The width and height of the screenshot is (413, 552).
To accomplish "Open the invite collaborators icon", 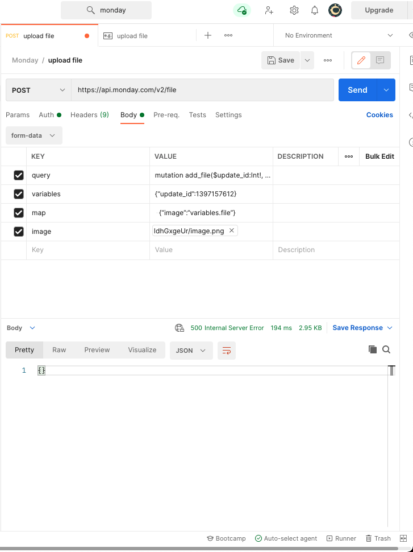I will coord(269,10).
